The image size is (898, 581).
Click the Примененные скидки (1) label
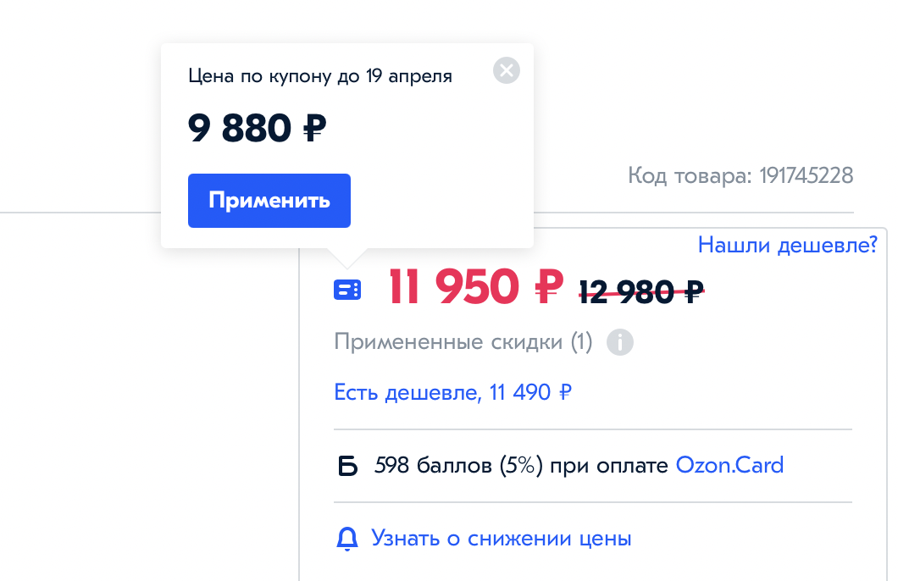(x=463, y=342)
